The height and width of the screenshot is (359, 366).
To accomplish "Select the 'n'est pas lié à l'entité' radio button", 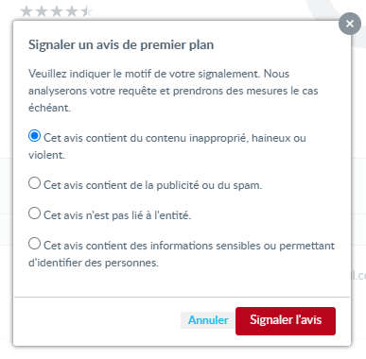I will 34,214.
